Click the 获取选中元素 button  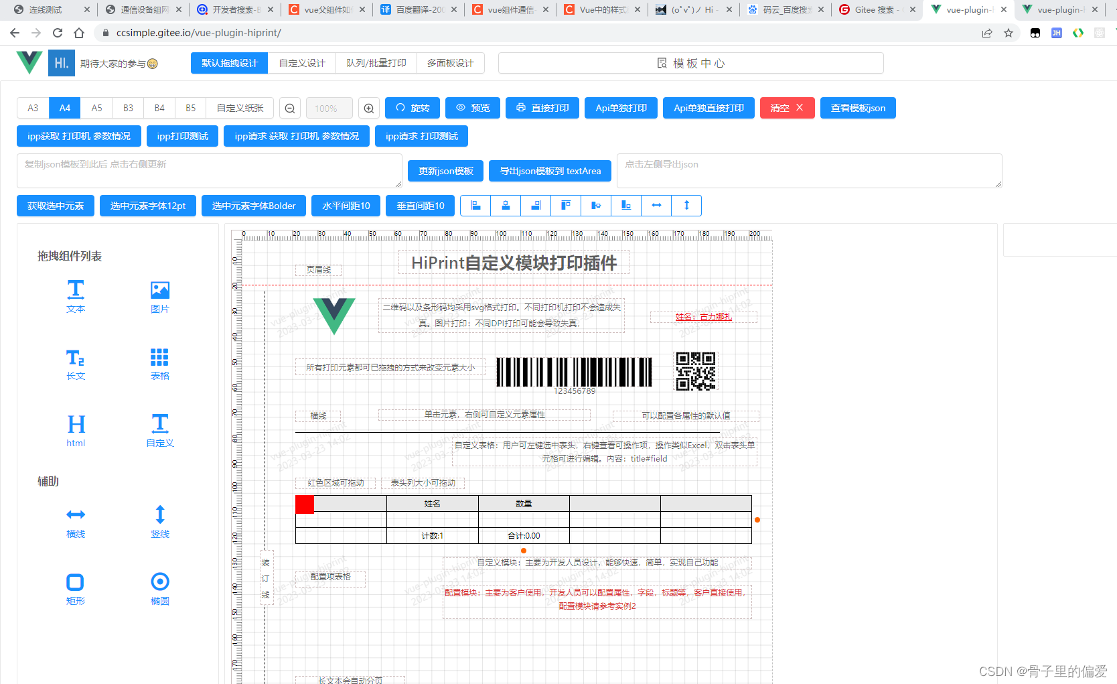(x=56, y=206)
